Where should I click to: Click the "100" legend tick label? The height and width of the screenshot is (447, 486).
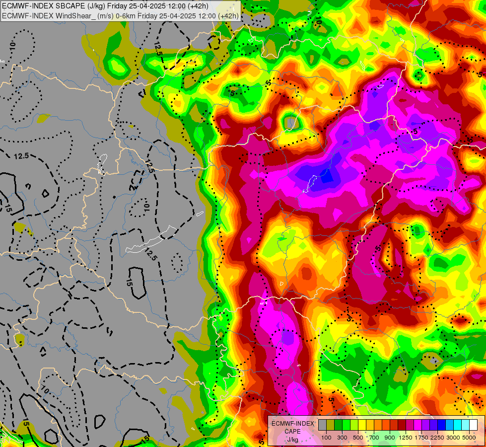coord(326,438)
